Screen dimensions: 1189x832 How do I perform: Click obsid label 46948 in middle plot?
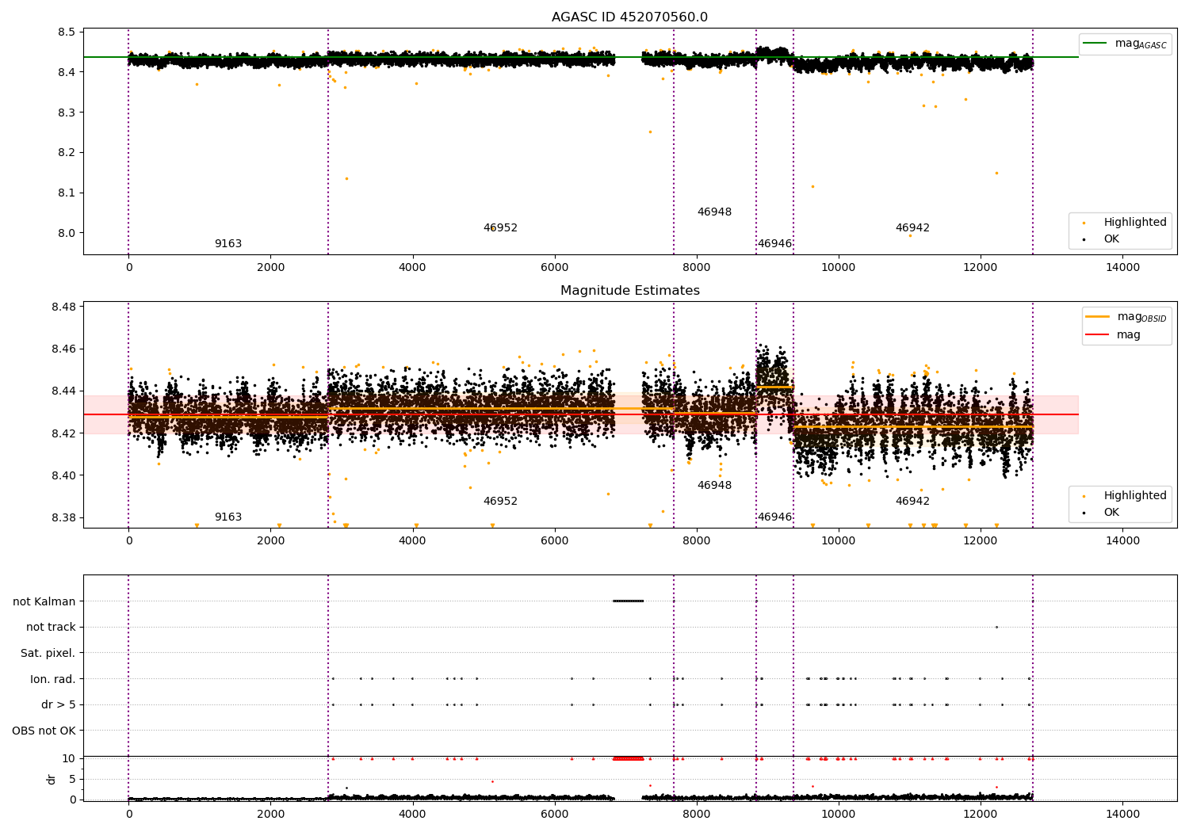click(714, 485)
